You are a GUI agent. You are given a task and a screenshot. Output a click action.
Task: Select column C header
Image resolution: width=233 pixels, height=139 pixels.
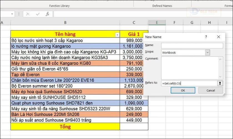tap(134, 23)
